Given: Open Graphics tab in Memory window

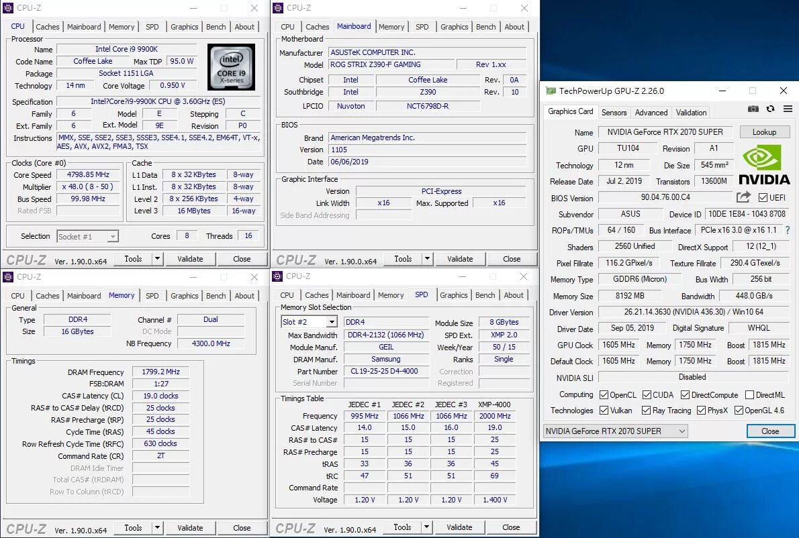Looking at the screenshot, I should tap(185, 296).
